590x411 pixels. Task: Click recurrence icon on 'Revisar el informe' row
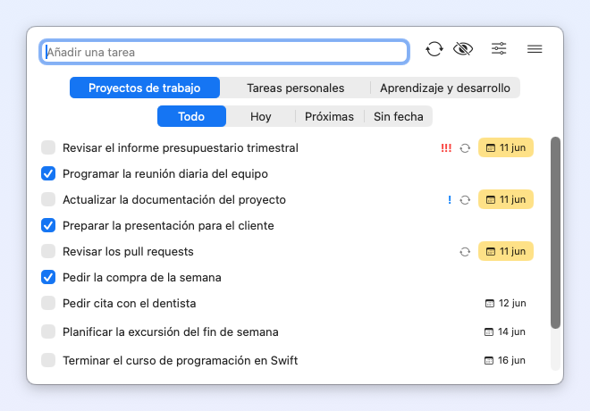coord(465,148)
